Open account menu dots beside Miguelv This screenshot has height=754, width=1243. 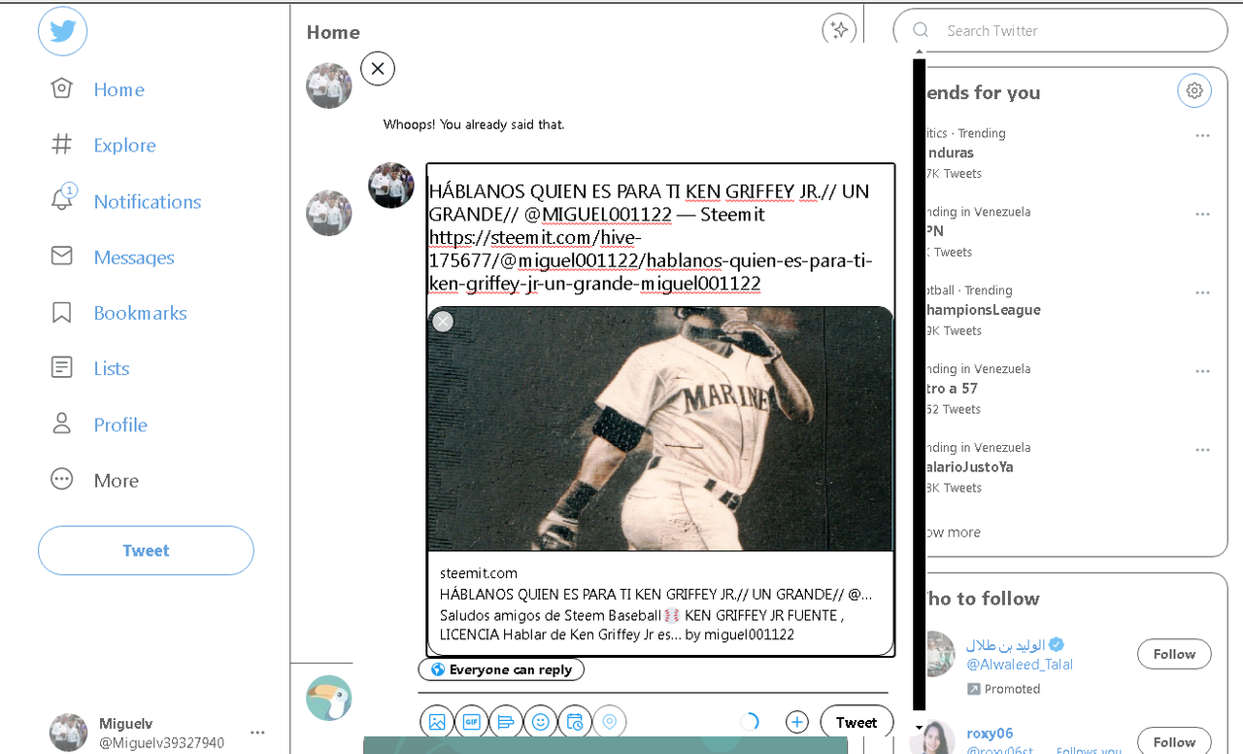click(x=257, y=733)
